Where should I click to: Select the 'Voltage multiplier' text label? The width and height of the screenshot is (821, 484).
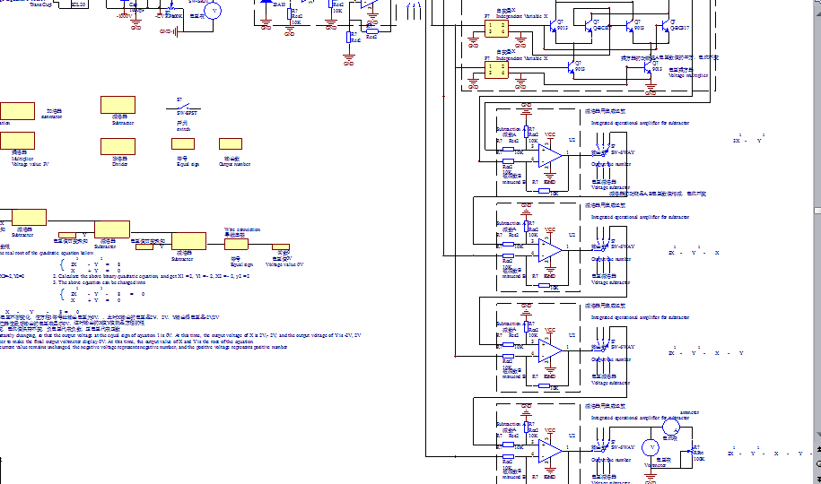688,76
